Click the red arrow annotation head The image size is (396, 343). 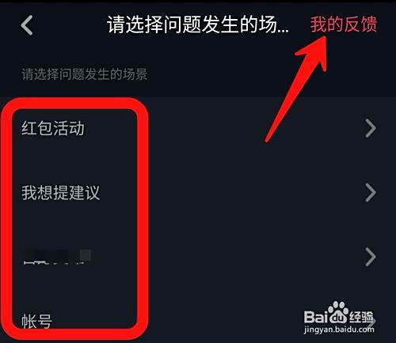314,53
